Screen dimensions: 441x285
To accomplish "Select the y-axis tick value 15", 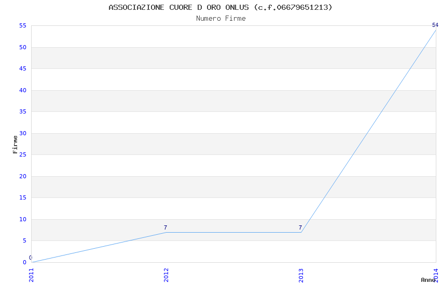I will (23, 197).
